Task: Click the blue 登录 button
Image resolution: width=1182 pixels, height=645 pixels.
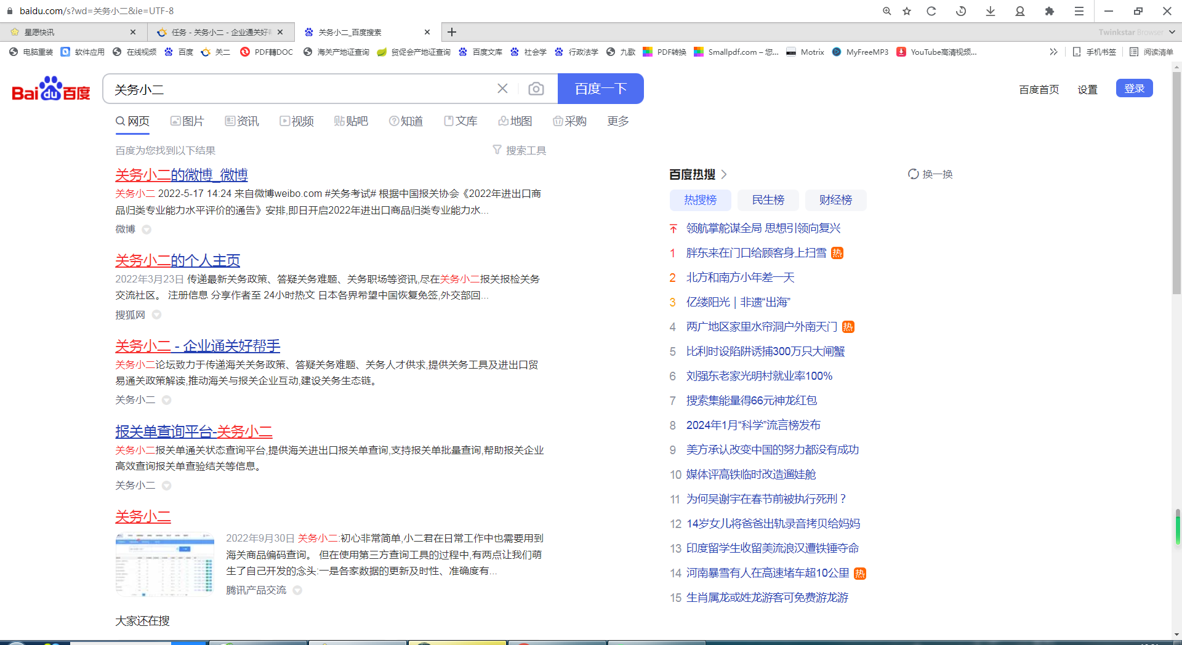Action: pos(1135,88)
